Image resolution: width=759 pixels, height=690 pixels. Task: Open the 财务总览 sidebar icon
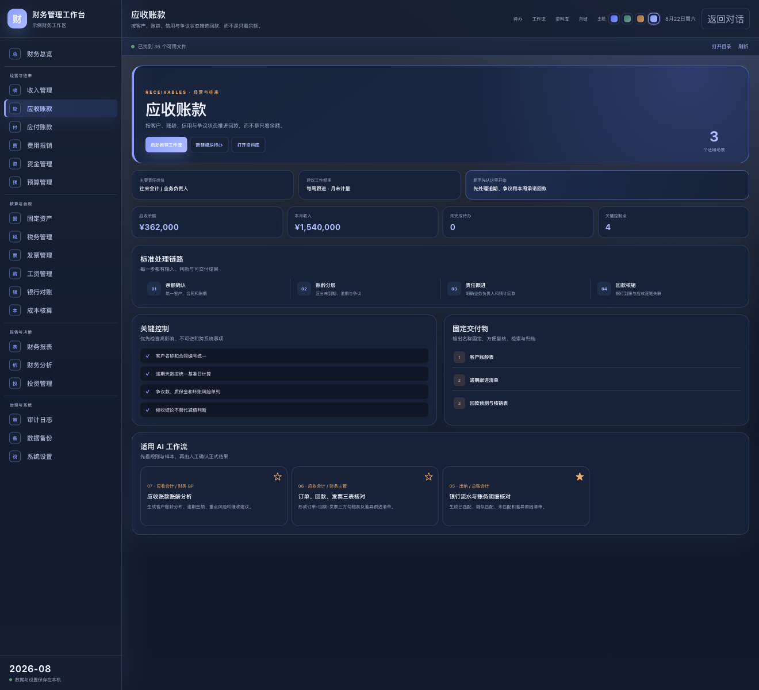coord(15,54)
